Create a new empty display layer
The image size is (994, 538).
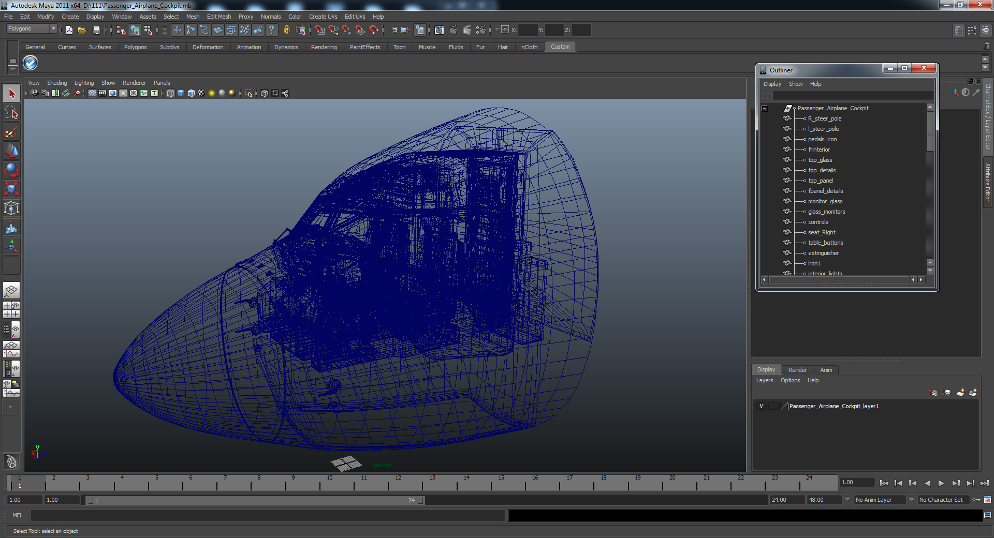(x=960, y=393)
